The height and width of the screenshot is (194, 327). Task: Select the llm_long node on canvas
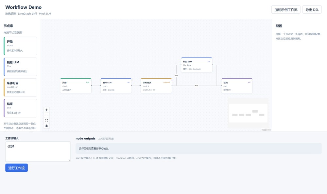197,65
